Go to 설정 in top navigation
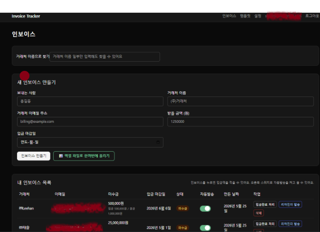Screen dimensions: 320x232 [x=257, y=16]
